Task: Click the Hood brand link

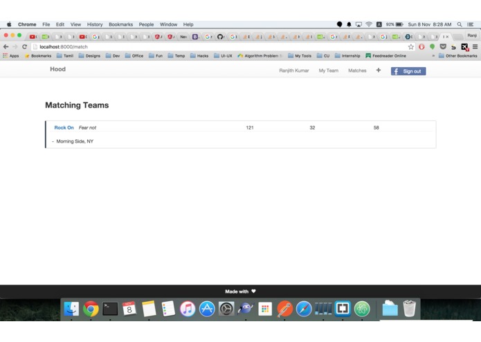Action: (57, 69)
